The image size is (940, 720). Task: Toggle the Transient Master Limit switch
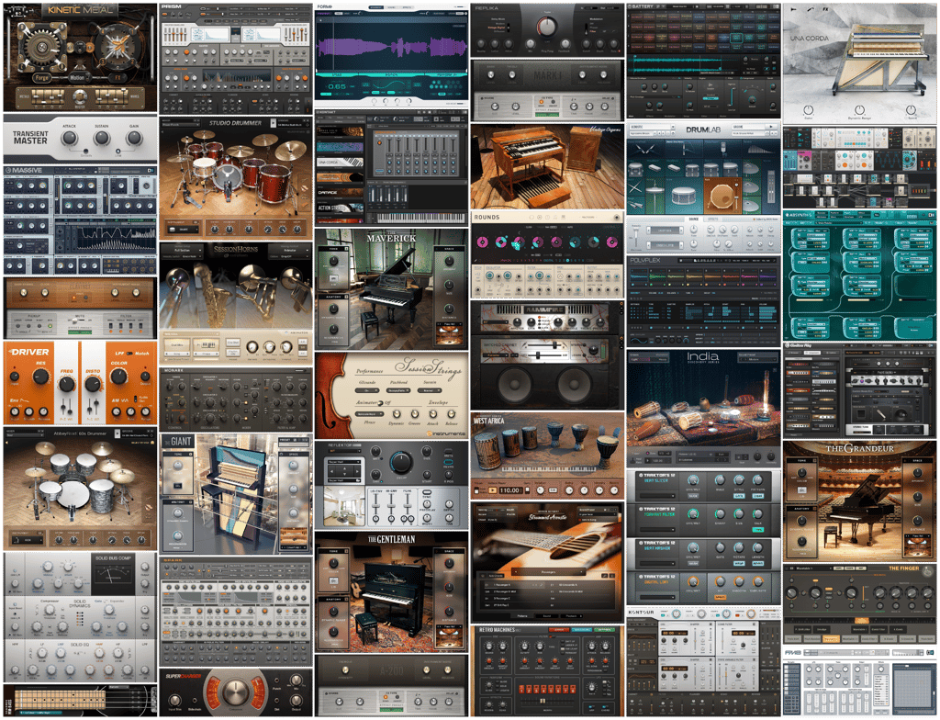(118, 152)
